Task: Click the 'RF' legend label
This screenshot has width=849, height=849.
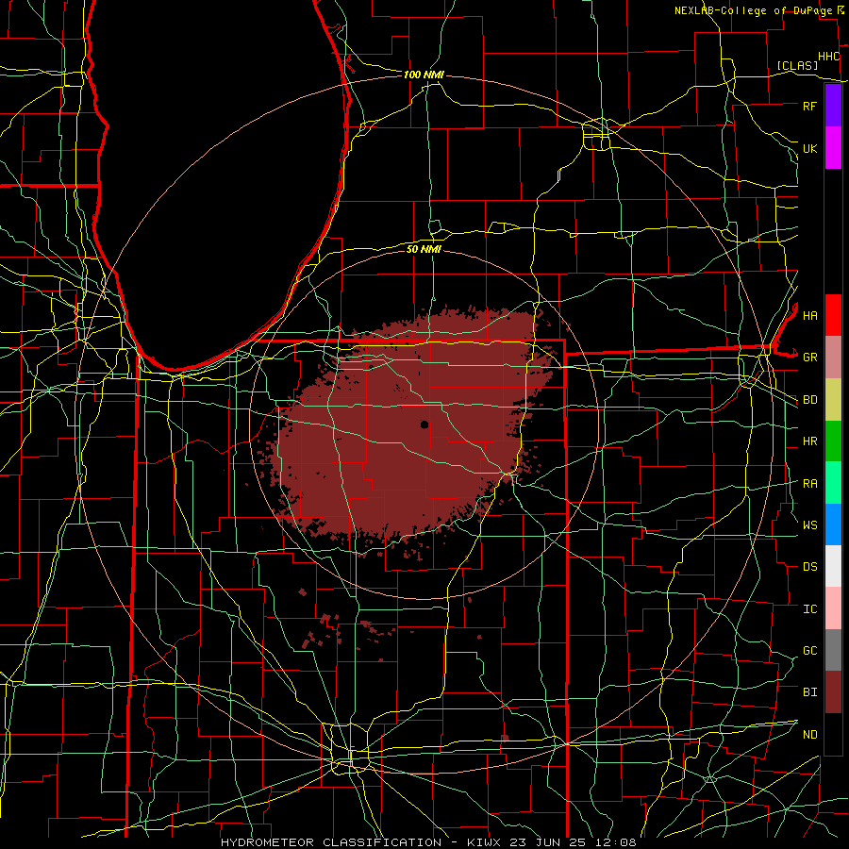Action: 809,106
